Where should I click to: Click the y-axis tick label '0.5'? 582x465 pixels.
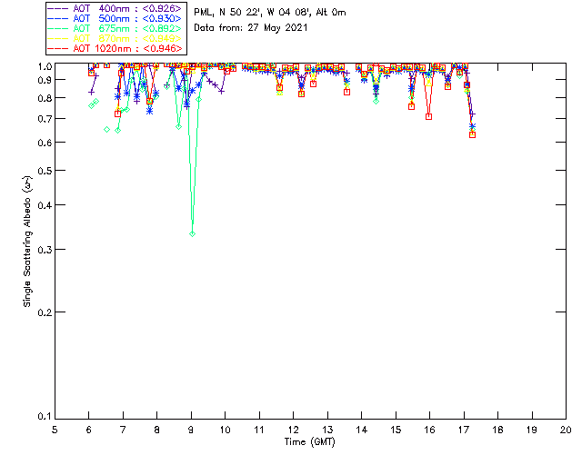click(45, 171)
